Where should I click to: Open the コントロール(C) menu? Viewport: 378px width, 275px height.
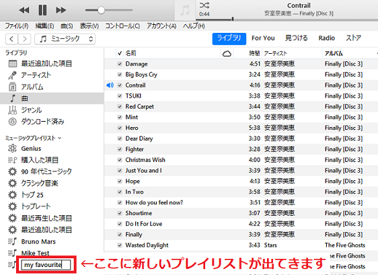pyautogui.click(x=122, y=26)
